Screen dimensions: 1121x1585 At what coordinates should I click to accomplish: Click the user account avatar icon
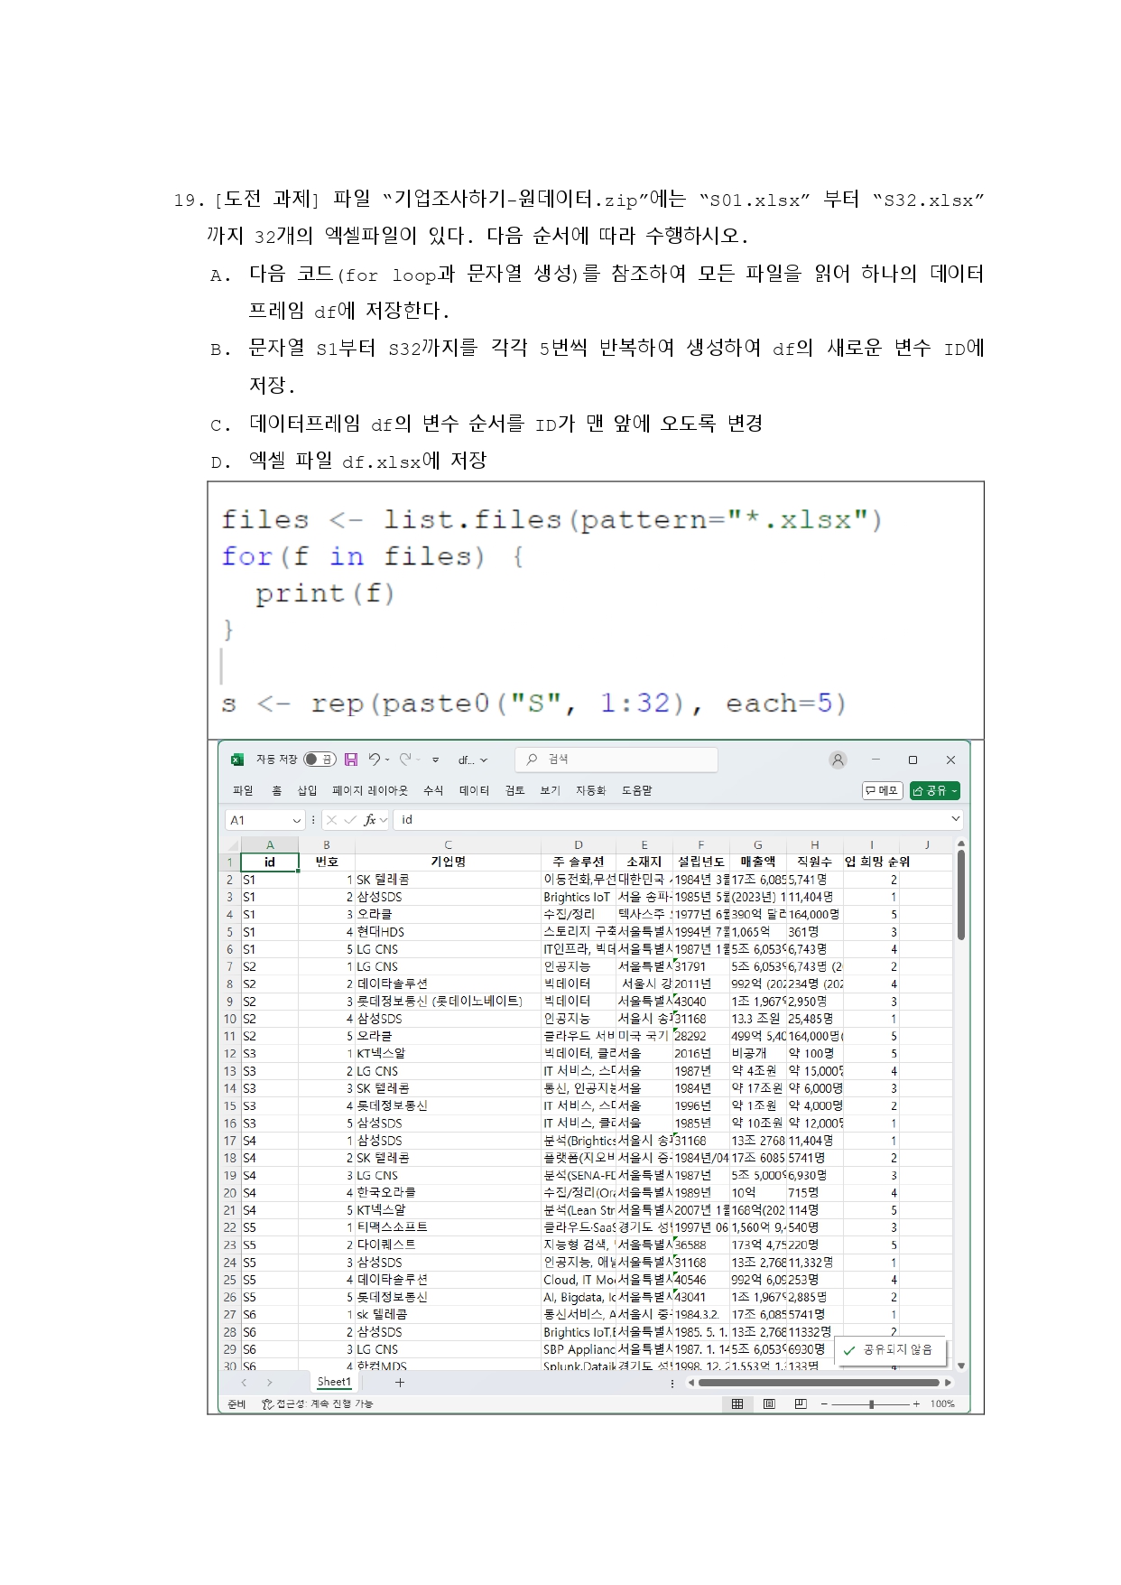click(838, 760)
